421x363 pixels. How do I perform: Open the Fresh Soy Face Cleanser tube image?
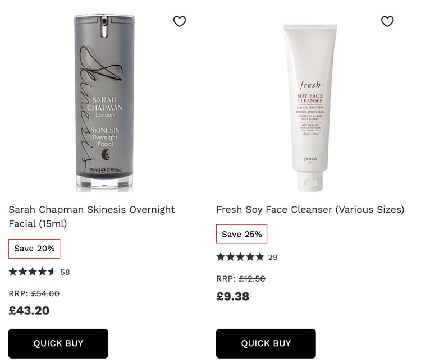[x=310, y=108]
